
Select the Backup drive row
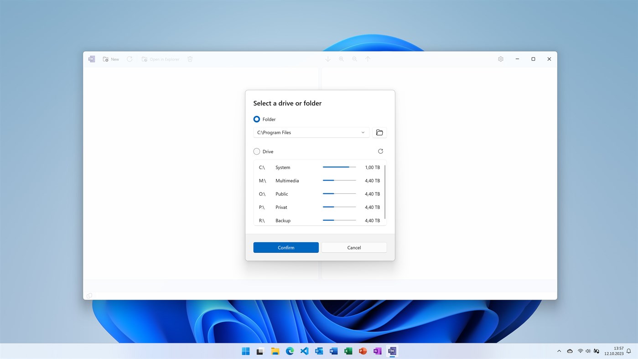coord(319,220)
